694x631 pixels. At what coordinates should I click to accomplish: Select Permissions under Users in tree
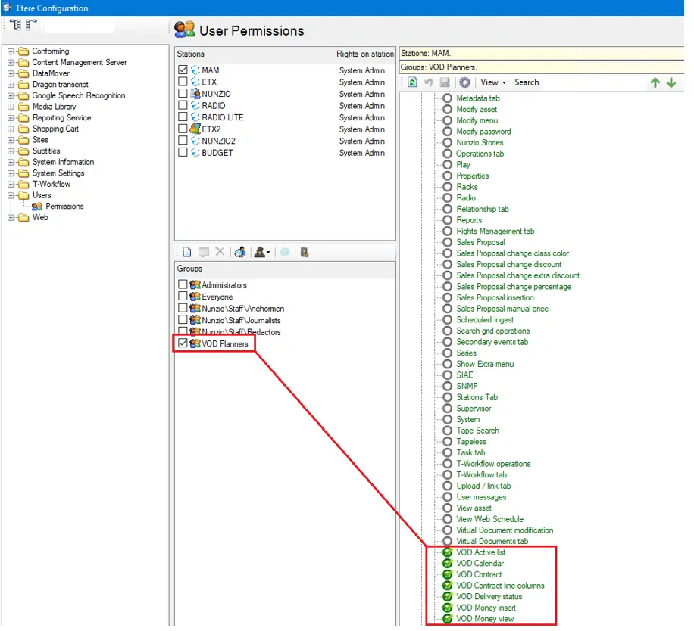[64, 207]
